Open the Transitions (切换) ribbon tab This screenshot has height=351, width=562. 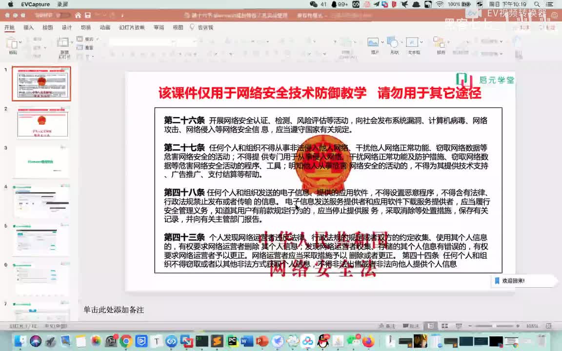[86, 28]
